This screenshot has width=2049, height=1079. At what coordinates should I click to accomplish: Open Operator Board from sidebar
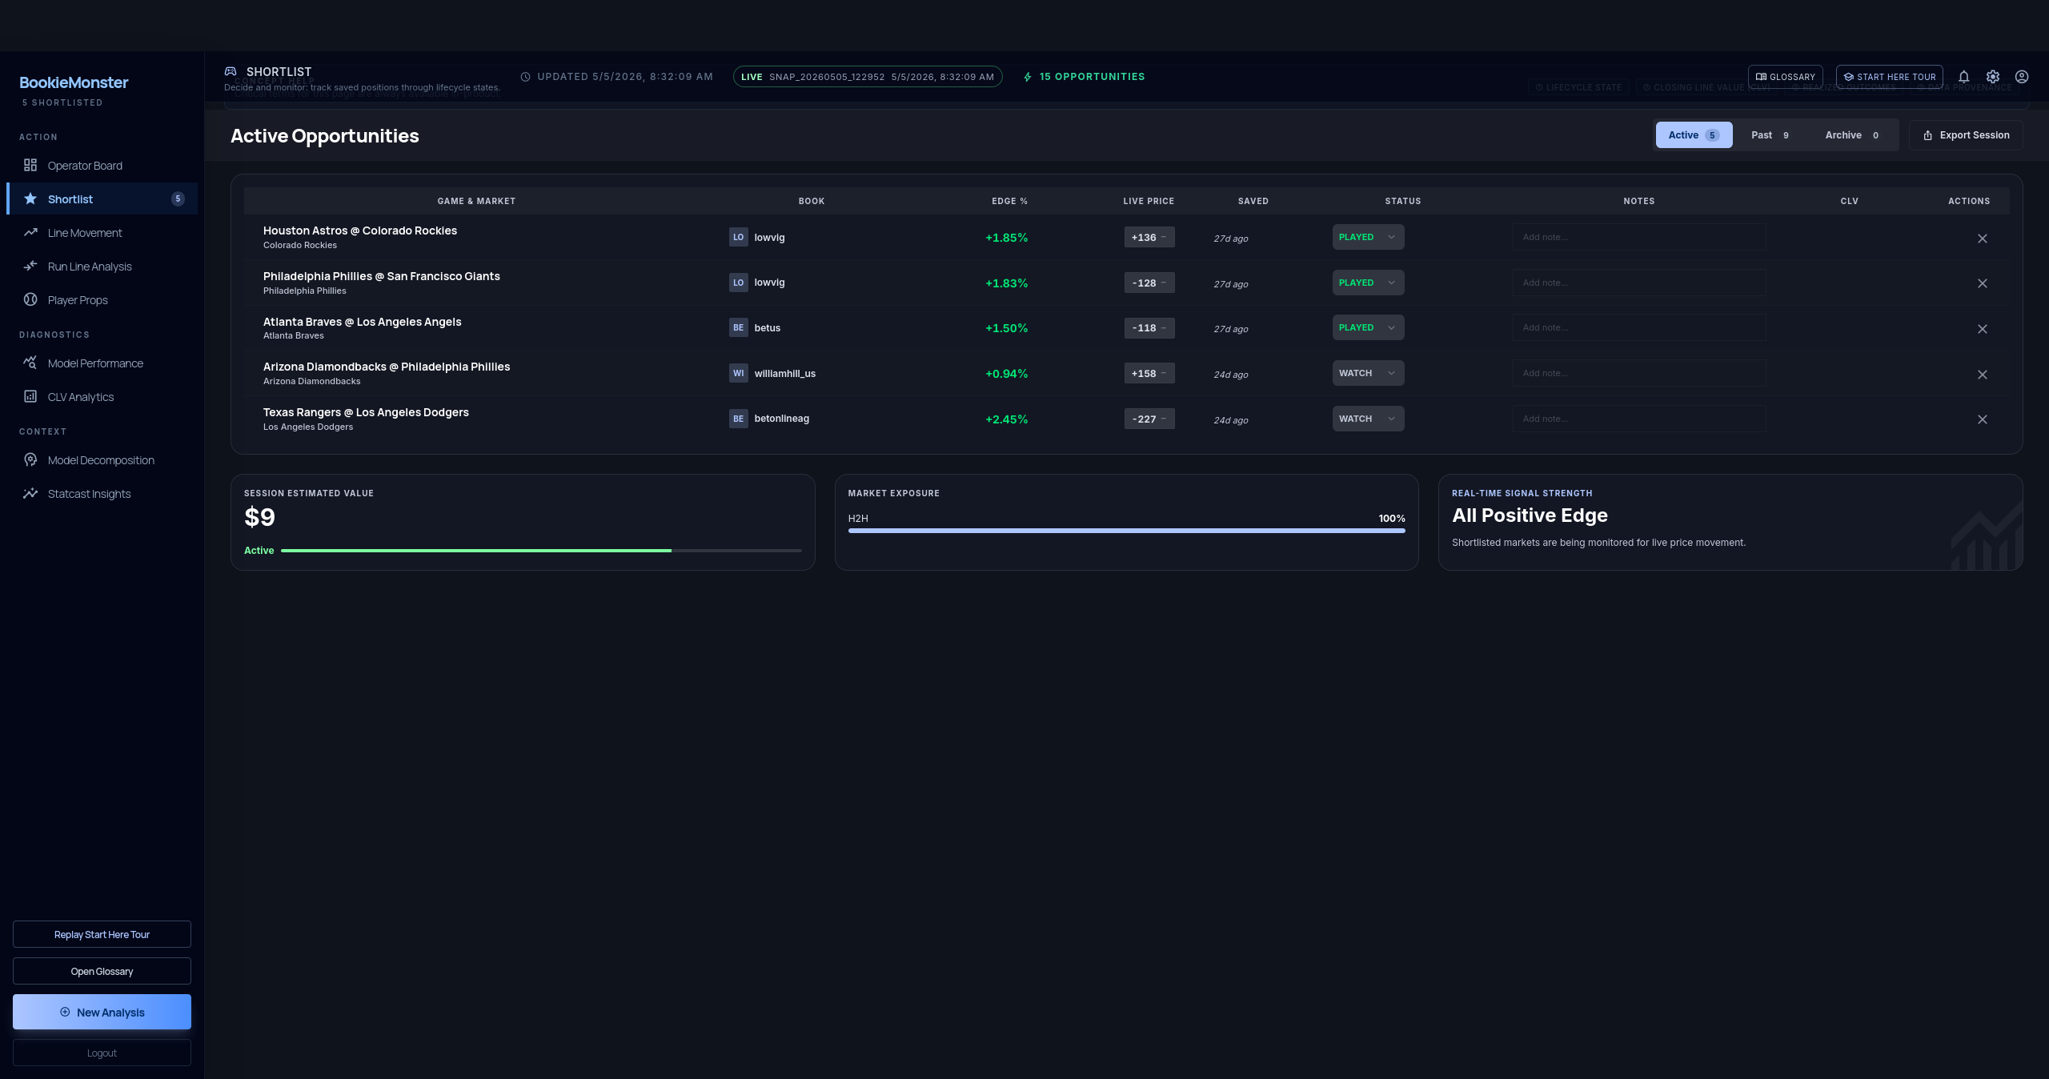click(x=102, y=165)
